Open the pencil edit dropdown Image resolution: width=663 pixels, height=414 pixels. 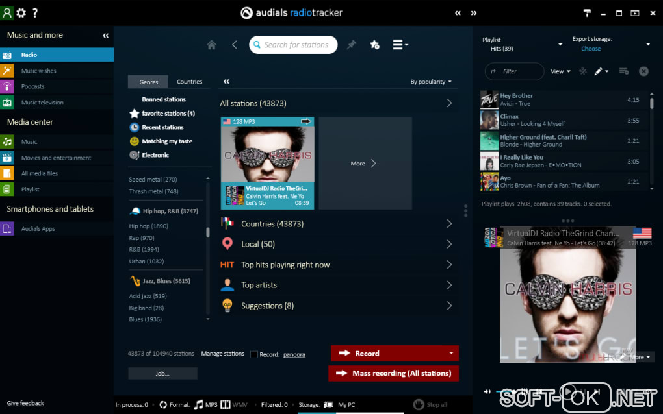(601, 71)
